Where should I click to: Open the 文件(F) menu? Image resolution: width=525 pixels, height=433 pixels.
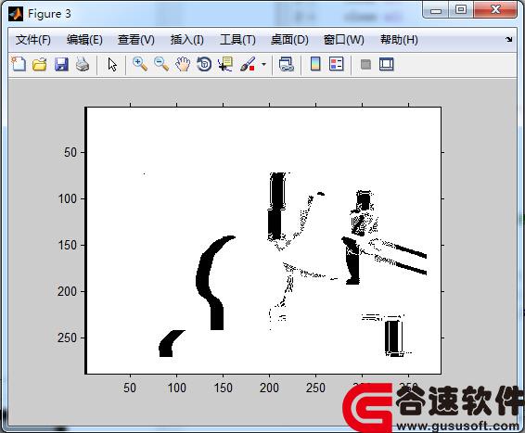33,40
